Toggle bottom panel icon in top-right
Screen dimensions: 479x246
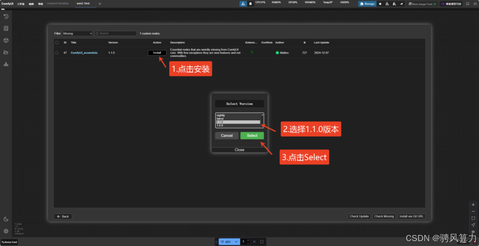(467, 4)
